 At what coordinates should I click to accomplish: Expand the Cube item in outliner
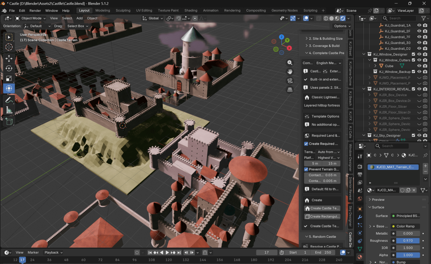coord(375,66)
